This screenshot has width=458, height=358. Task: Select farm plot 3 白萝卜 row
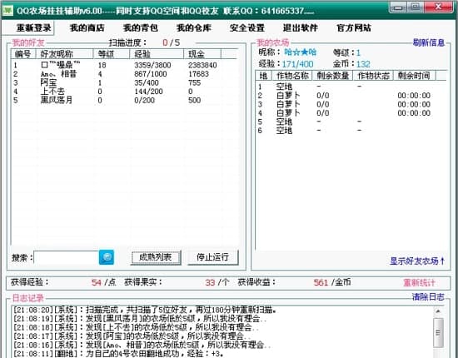point(351,104)
